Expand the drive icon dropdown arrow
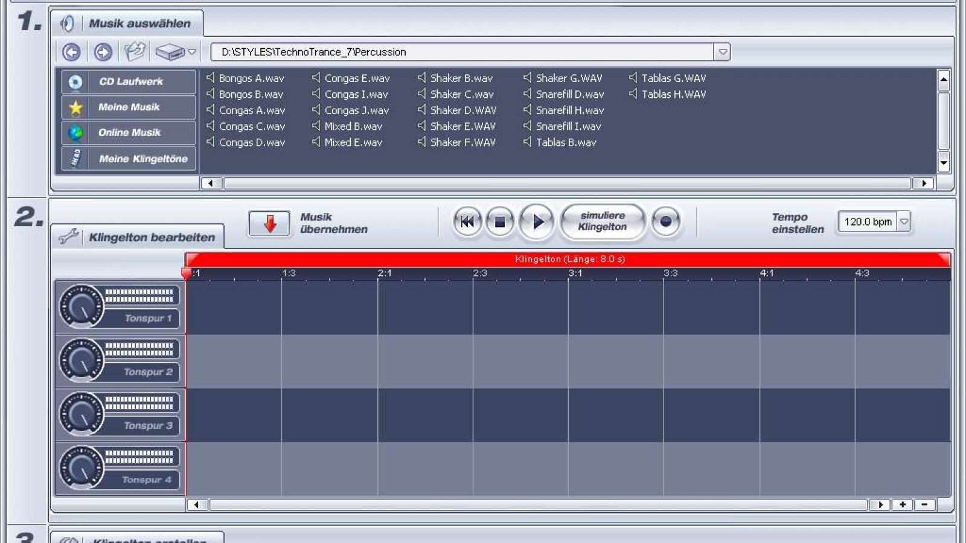This screenshot has width=966, height=543. pyautogui.click(x=192, y=52)
